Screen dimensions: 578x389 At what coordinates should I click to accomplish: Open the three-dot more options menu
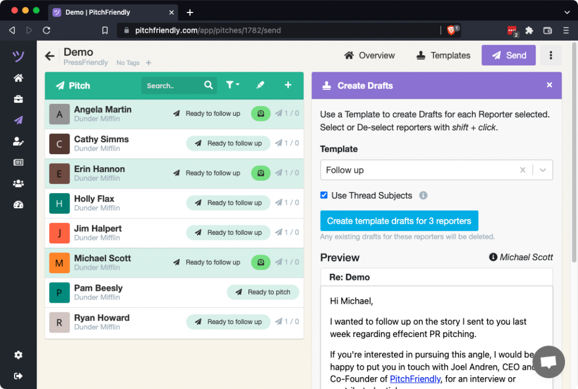[551, 55]
